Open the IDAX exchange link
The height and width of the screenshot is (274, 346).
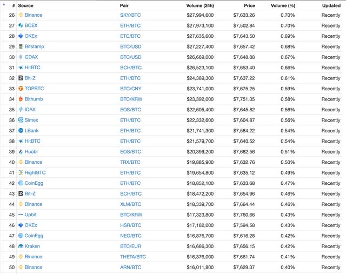pos(30,109)
